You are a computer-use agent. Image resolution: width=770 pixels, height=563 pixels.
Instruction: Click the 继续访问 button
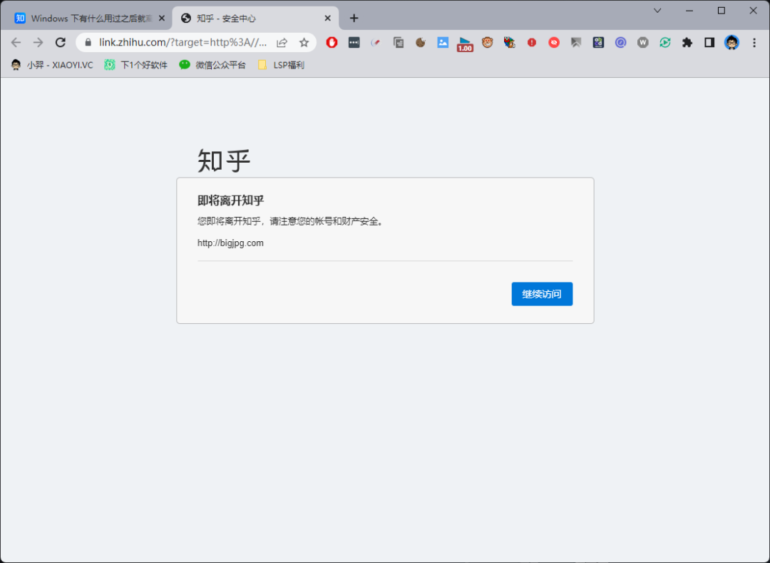542,294
